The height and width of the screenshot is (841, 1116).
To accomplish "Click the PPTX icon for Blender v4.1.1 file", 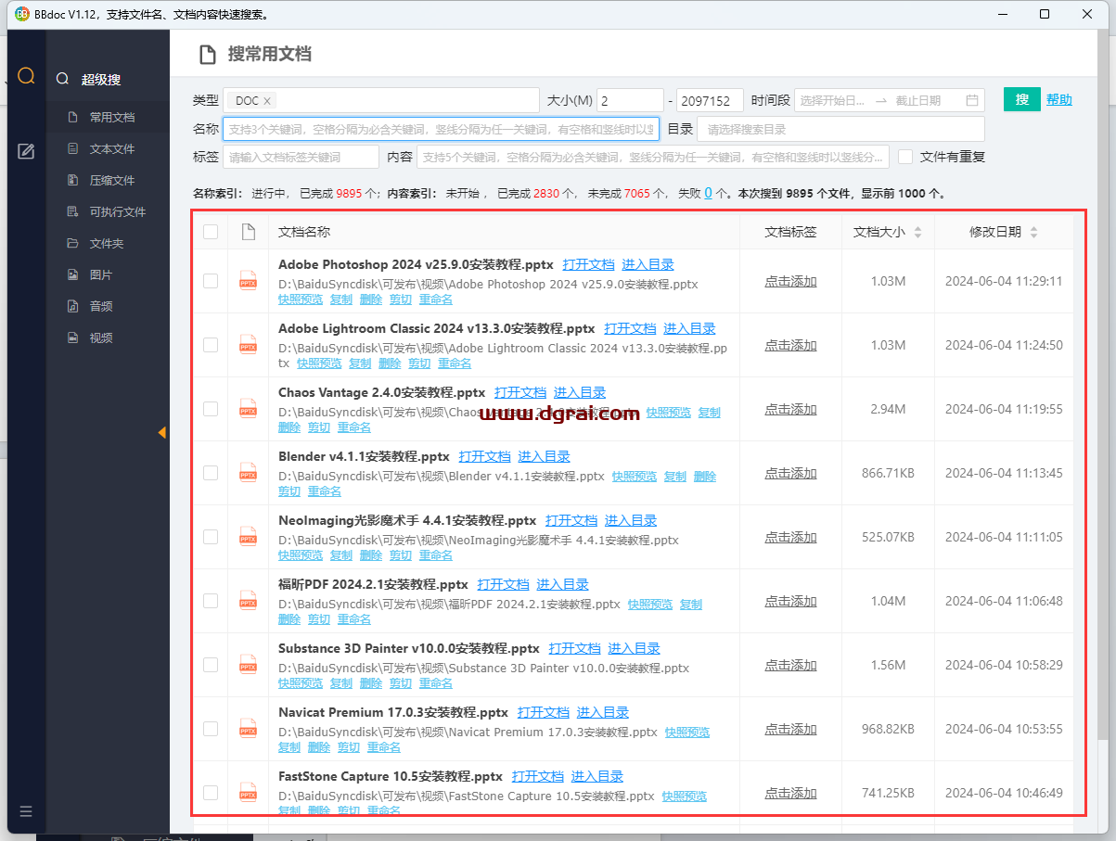I will [248, 473].
